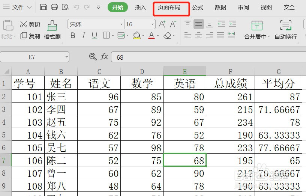Increase font size icon
Image resolution: width=306 pixels, height=196 pixels.
click(x=162, y=24)
